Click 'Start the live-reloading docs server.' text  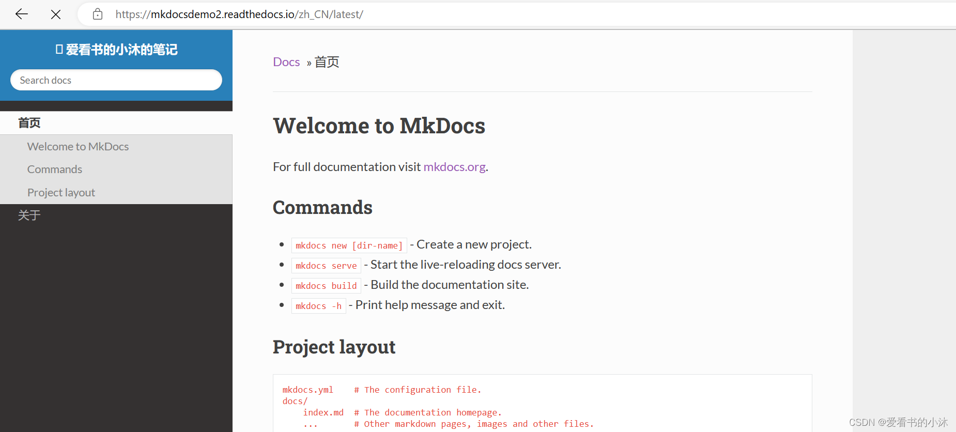[x=466, y=265]
